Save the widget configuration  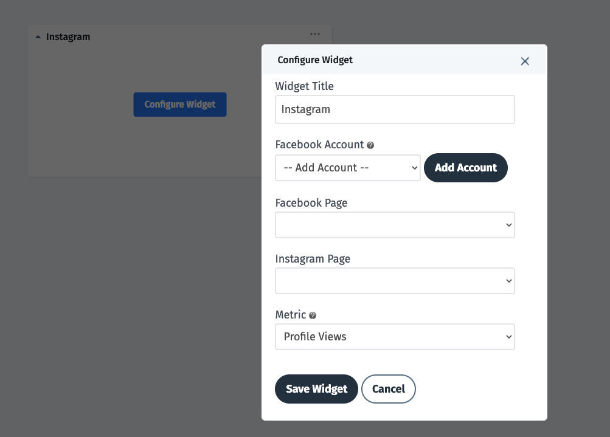pos(316,389)
